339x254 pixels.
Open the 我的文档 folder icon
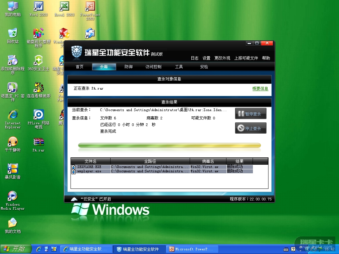[x=13, y=226]
